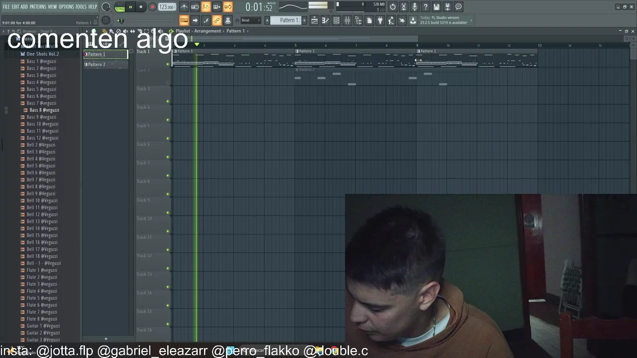Adjust the master pitch knob
Image resolution: width=637 pixels, height=358 pixels.
click(106, 20)
